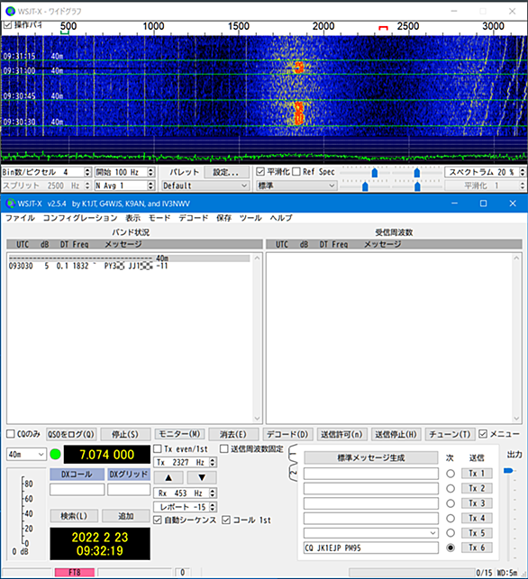
Task: Expand the Default palette dropdown
Action: pos(205,185)
